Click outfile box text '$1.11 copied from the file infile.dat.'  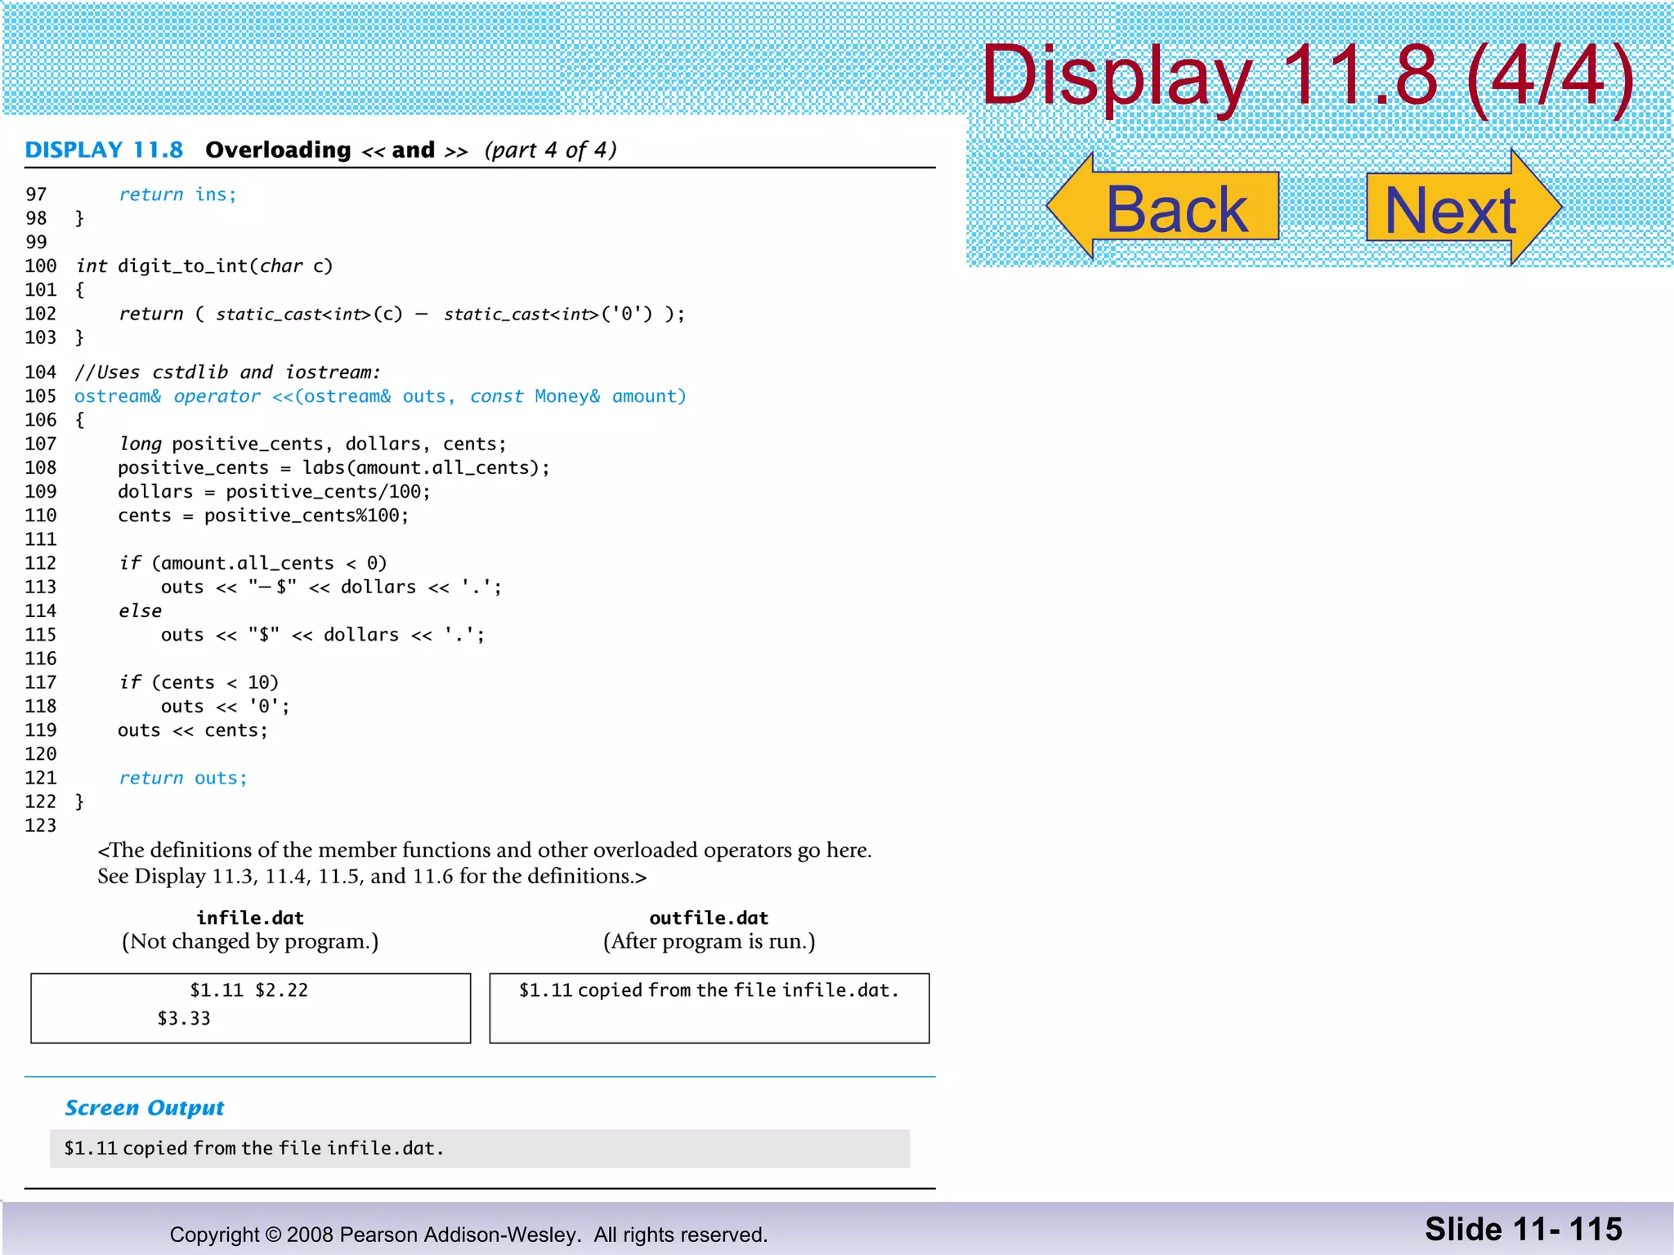click(x=709, y=990)
